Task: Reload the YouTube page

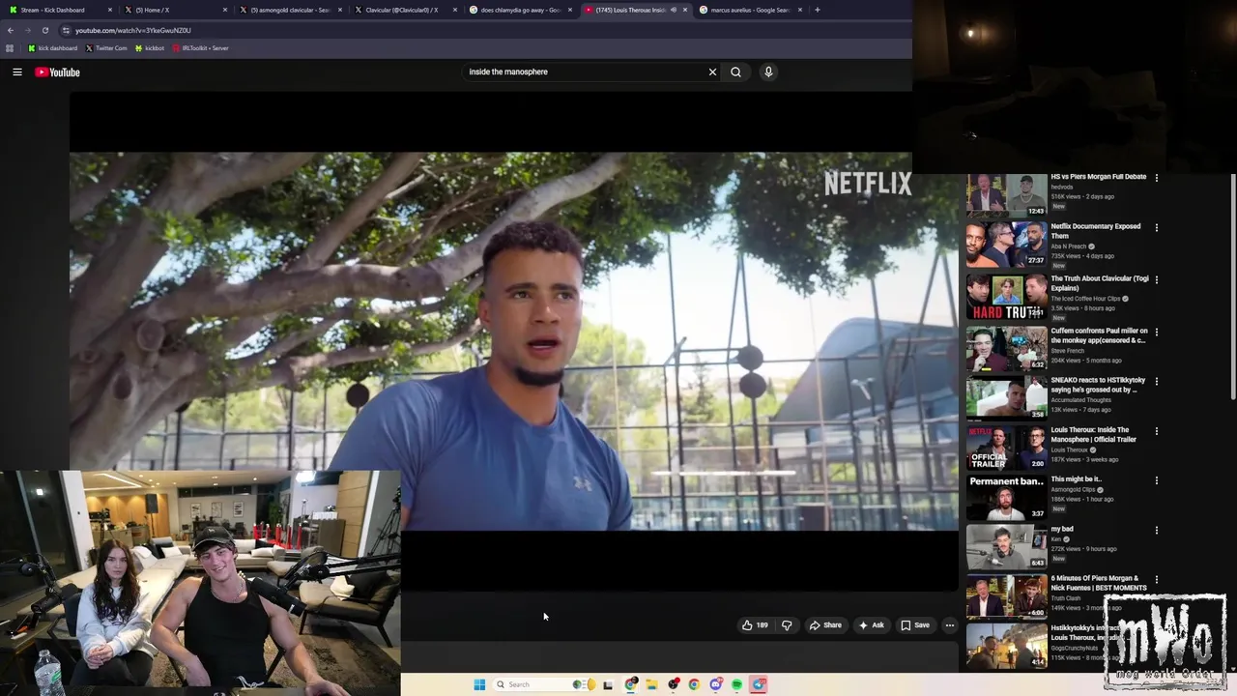Action: click(x=44, y=30)
